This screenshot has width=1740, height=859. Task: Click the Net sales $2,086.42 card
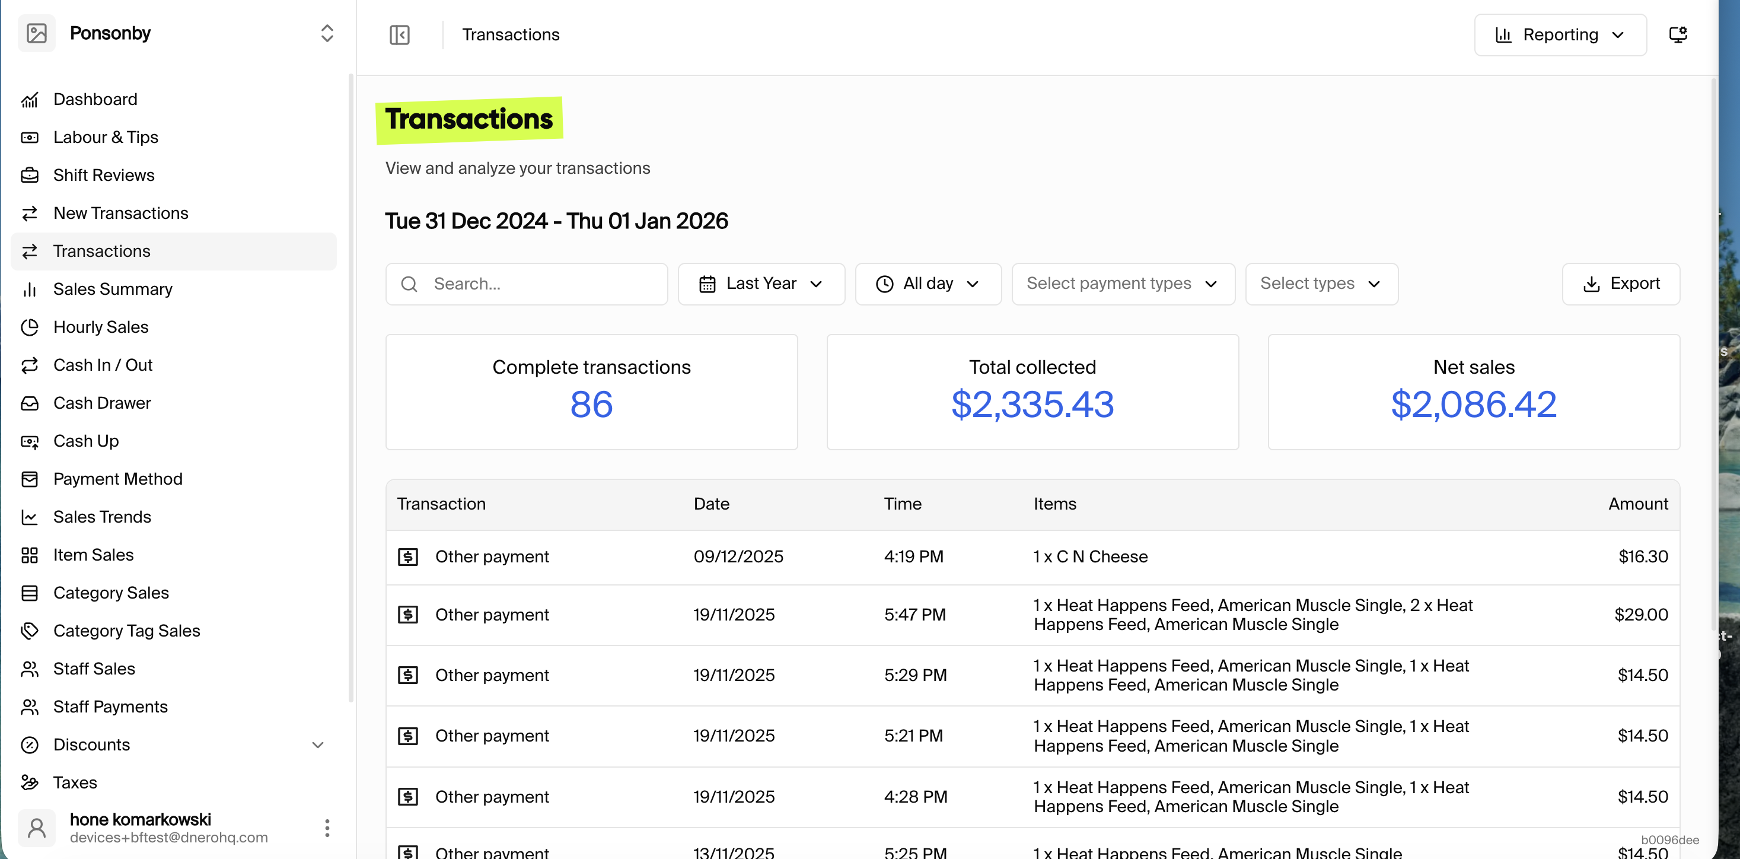point(1473,392)
